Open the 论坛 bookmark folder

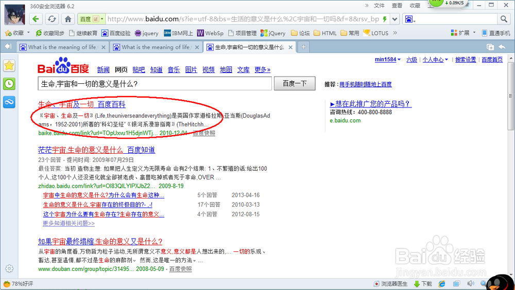pos(301,33)
